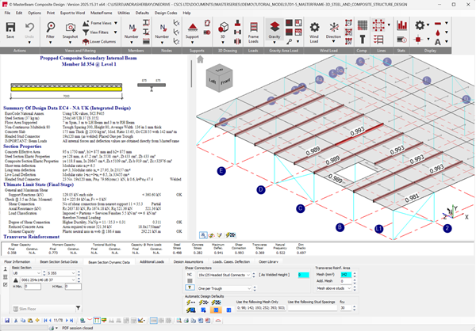Open the Open Library tab
Viewport: 476px width, 331px height.
coord(268,261)
